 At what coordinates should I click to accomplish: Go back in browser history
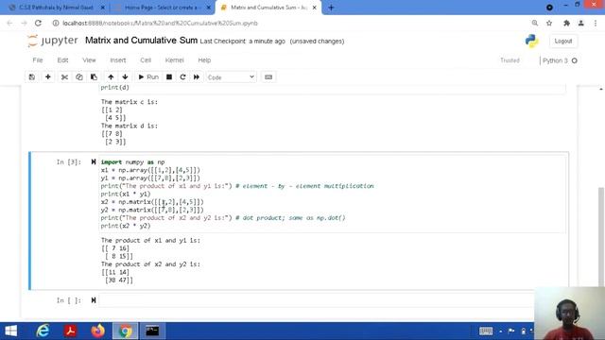(x=10, y=23)
